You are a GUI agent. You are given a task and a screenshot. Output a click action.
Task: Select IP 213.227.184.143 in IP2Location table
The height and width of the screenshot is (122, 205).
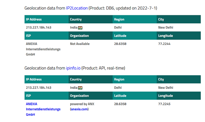tap(39, 27)
